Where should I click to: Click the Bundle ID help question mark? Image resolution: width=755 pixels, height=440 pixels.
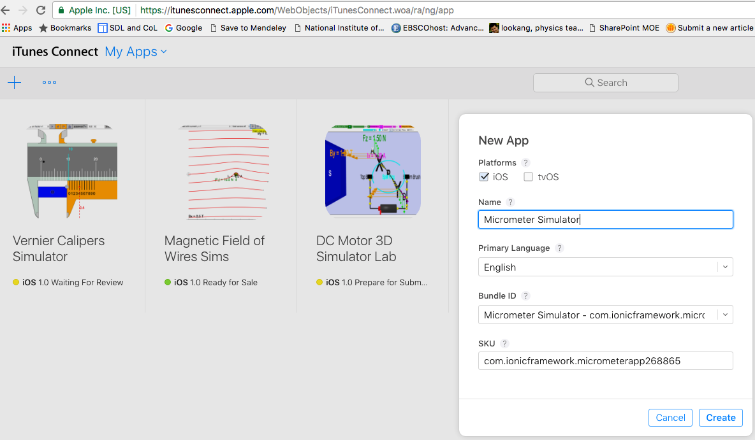(526, 295)
